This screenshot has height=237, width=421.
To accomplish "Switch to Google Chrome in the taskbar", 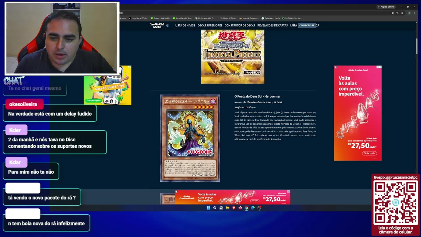I will click(x=246, y=208).
